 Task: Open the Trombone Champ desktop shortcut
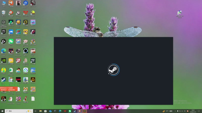point(18,100)
